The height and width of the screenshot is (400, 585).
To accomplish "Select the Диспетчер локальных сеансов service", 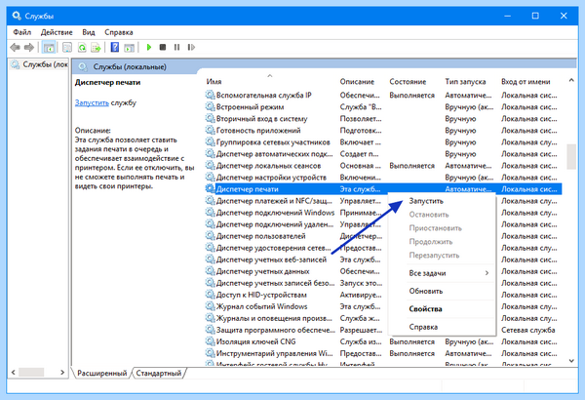I will [x=383, y=166].
